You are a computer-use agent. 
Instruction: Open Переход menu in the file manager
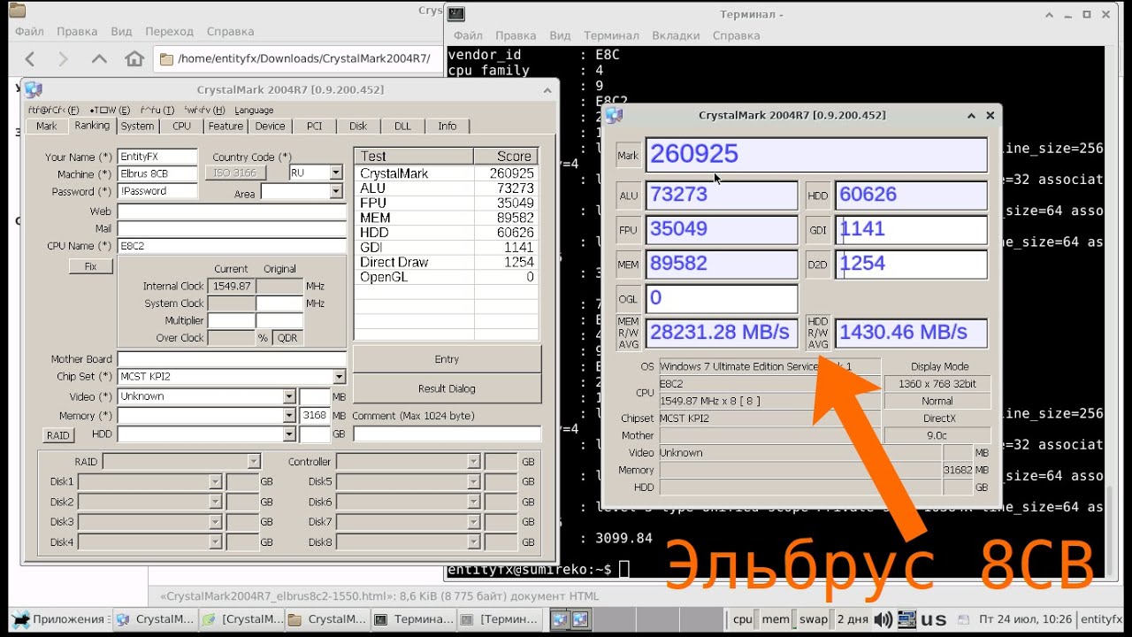click(168, 31)
